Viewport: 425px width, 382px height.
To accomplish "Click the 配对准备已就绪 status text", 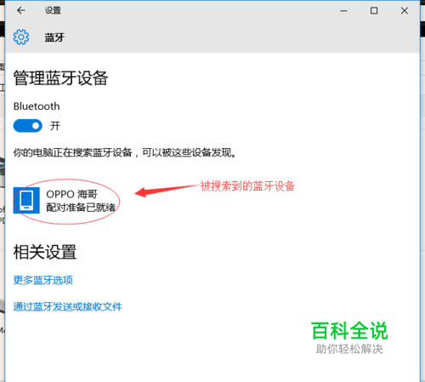I will (81, 208).
